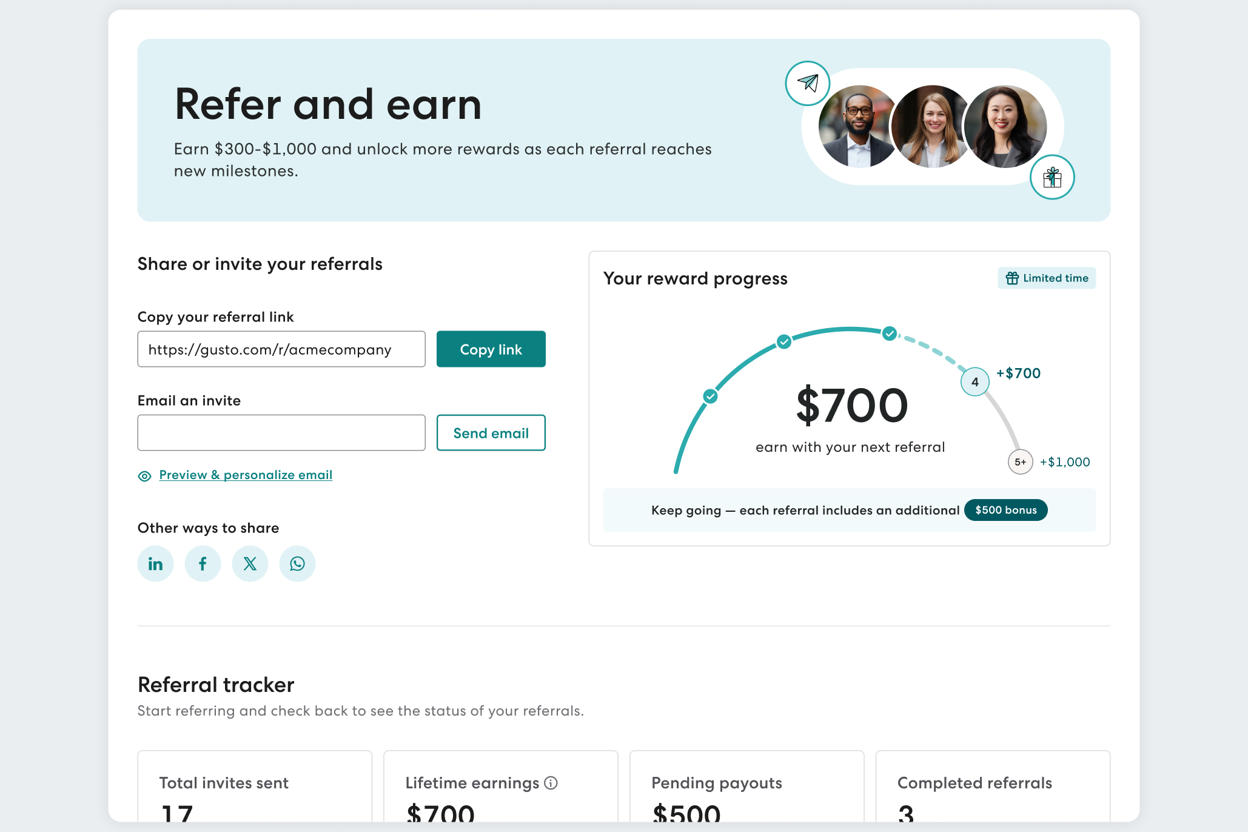Click the eye icon beside Preview & personalize email

pos(144,476)
